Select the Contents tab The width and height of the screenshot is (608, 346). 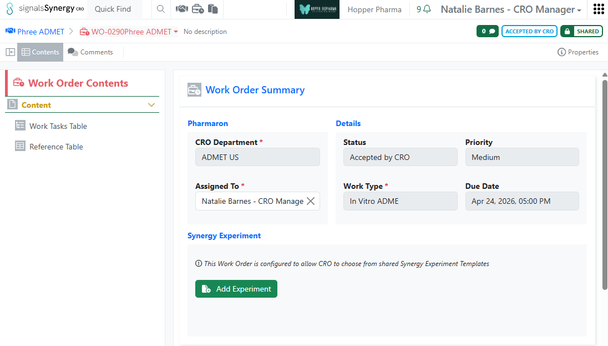coord(40,52)
